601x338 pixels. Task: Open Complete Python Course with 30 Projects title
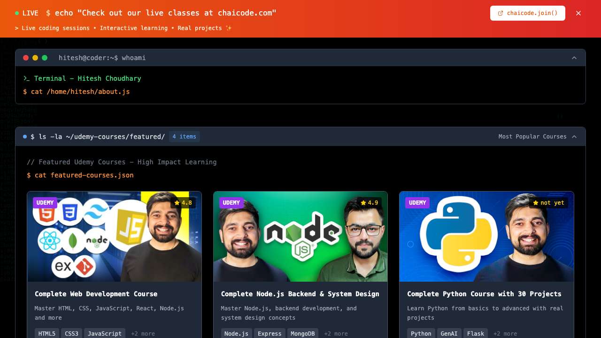click(x=484, y=294)
